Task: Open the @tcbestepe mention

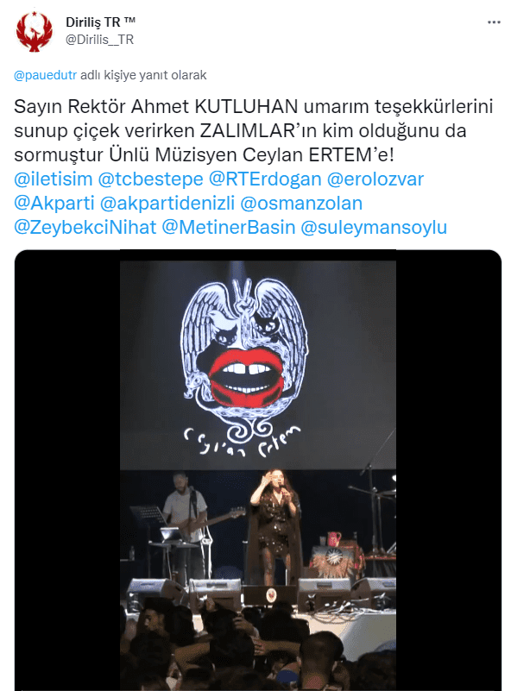Action: click(150, 179)
